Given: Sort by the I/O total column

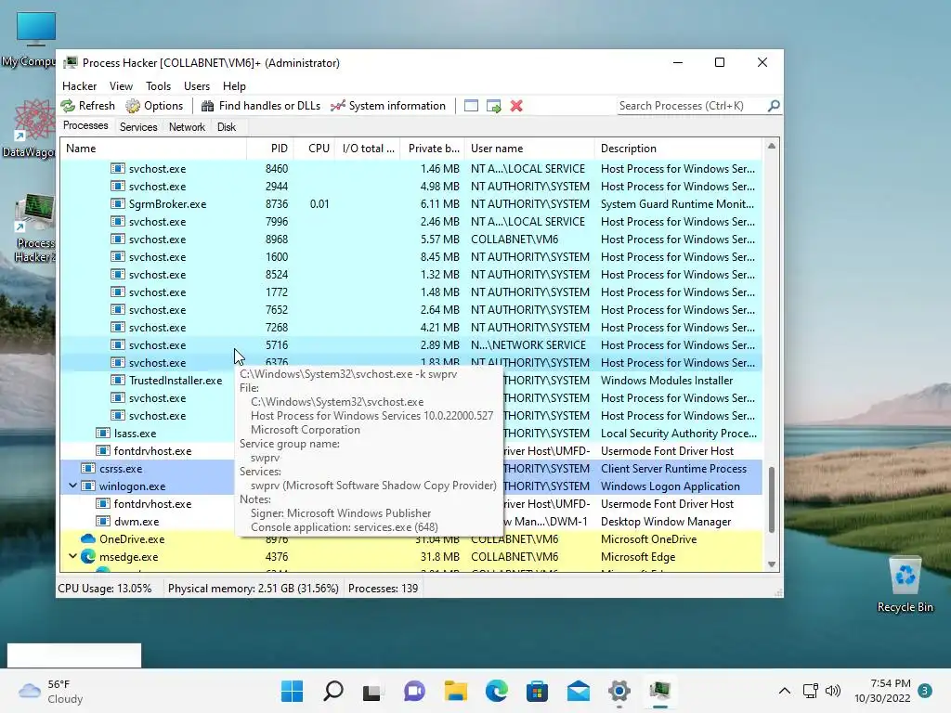Looking at the screenshot, I should (x=368, y=149).
